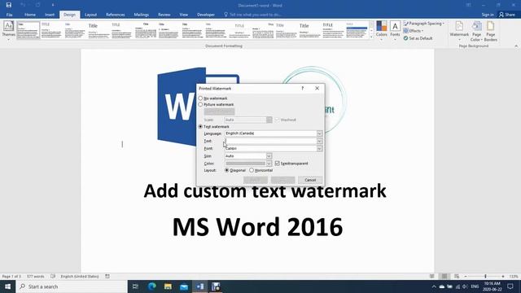
Task: Open the Mail app from taskbar
Action: pos(184,286)
